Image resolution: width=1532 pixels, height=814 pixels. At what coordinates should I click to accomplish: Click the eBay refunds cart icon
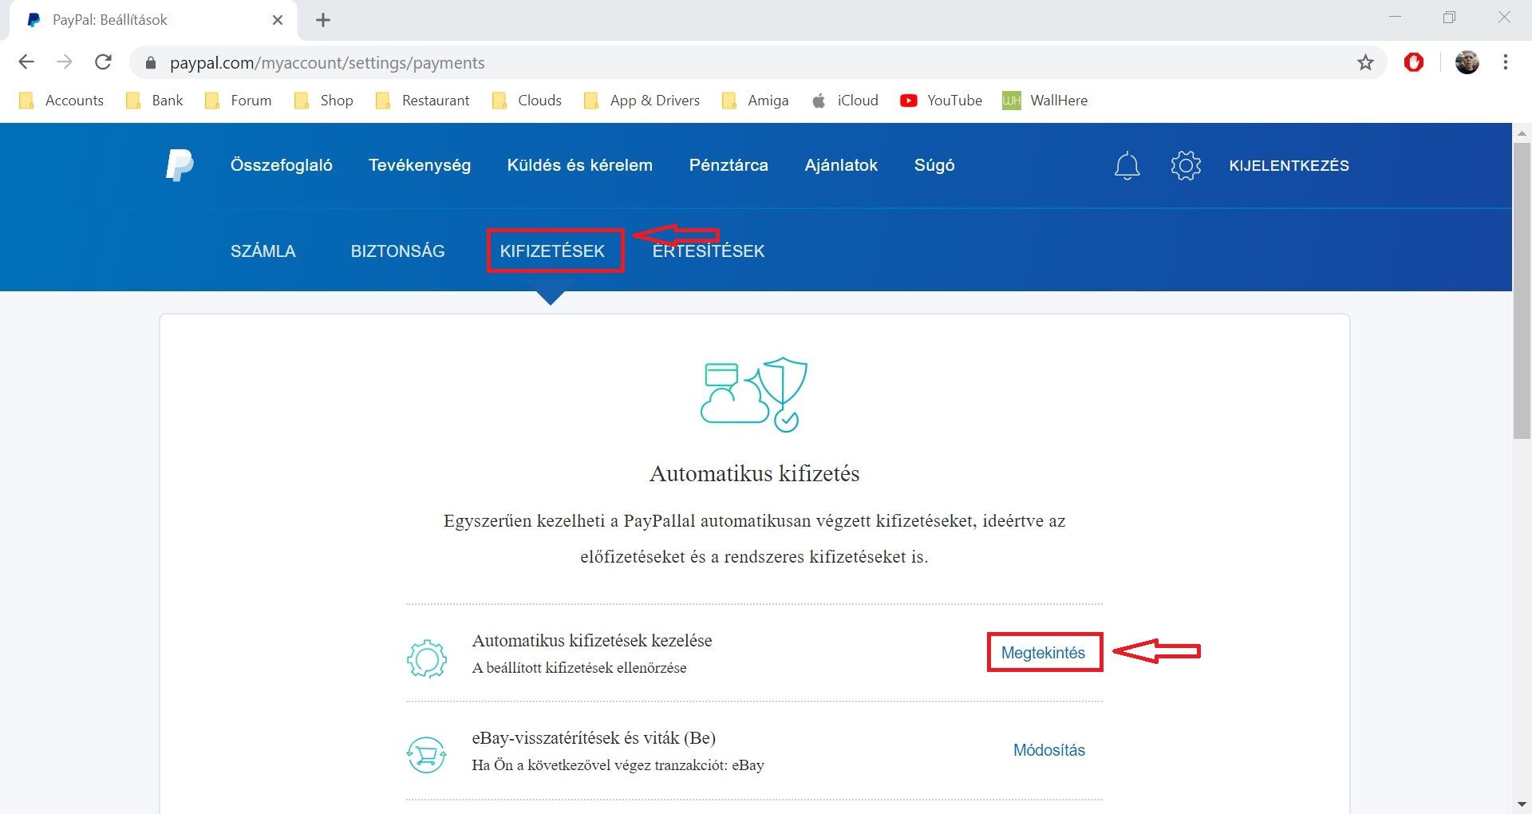pos(427,755)
